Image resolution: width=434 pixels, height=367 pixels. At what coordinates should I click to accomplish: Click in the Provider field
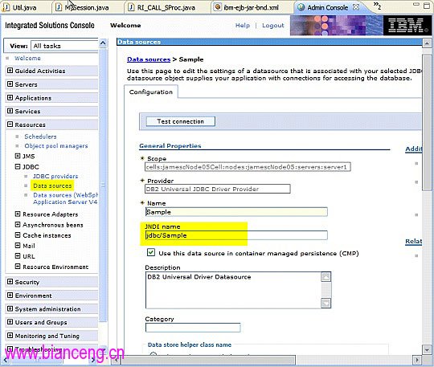(218, 189)
